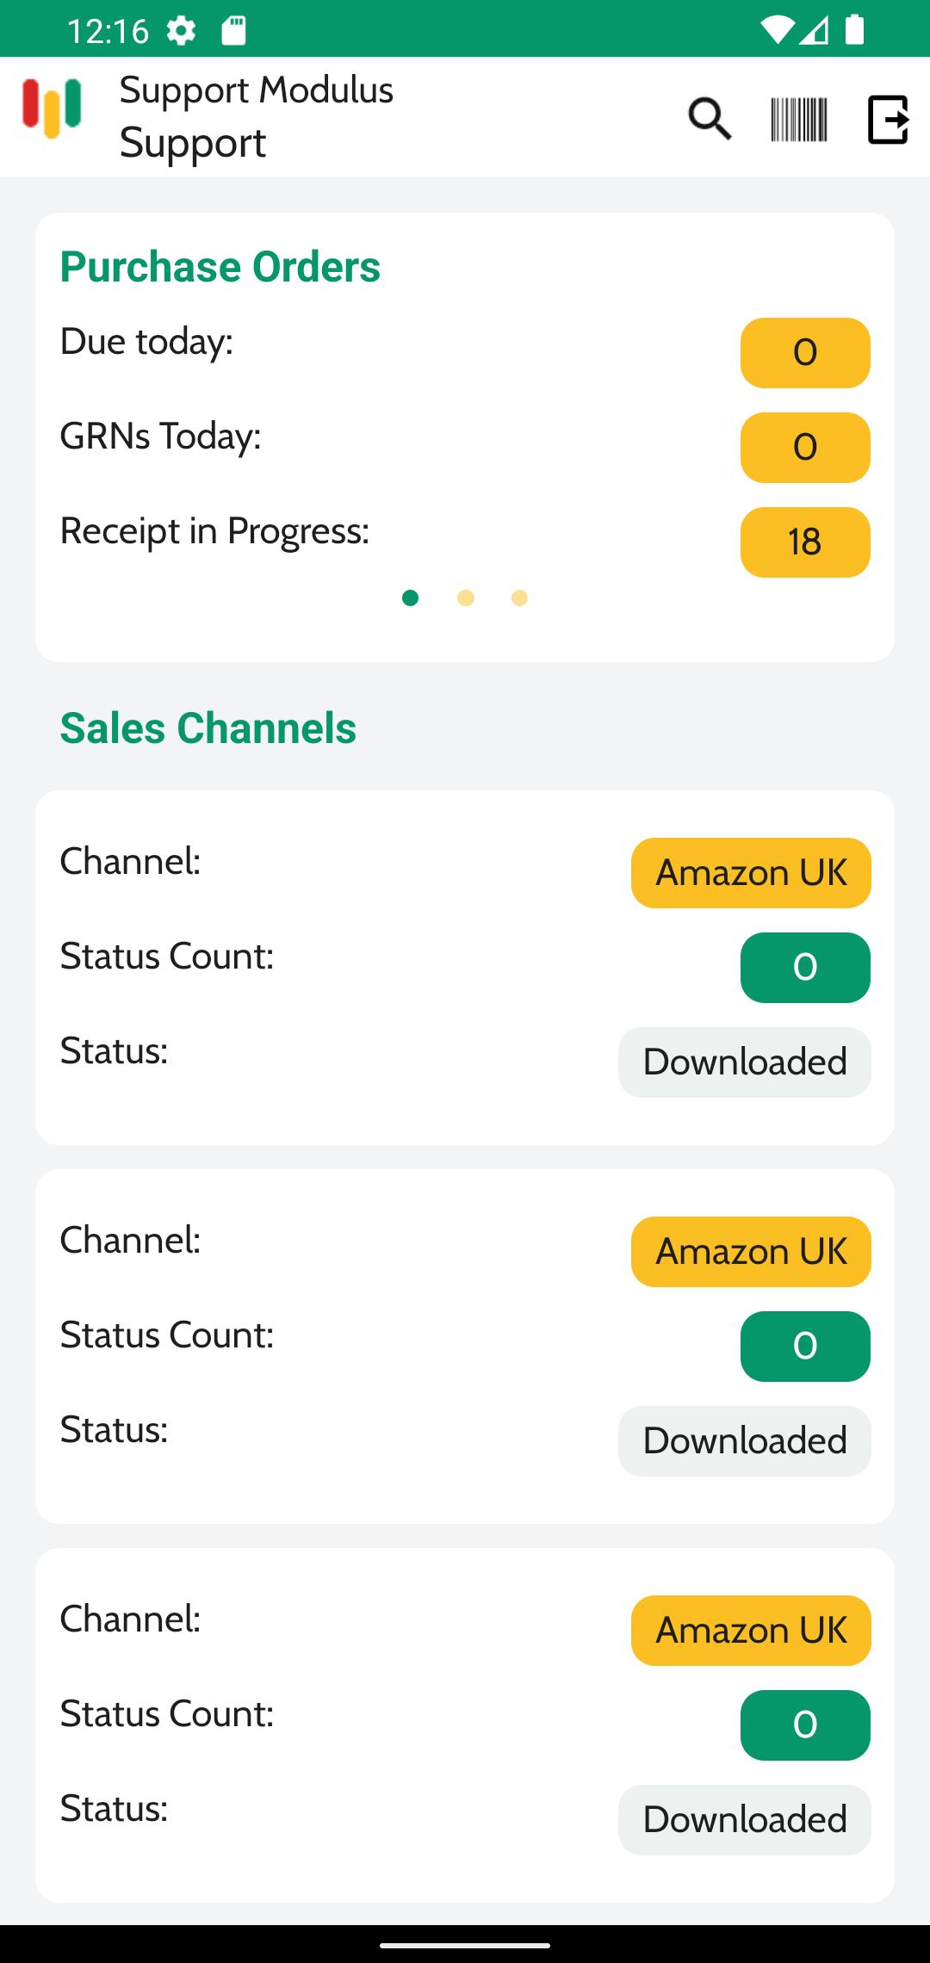
Task: Tap the barcode scanner icon
Action: tap(798, 119)
